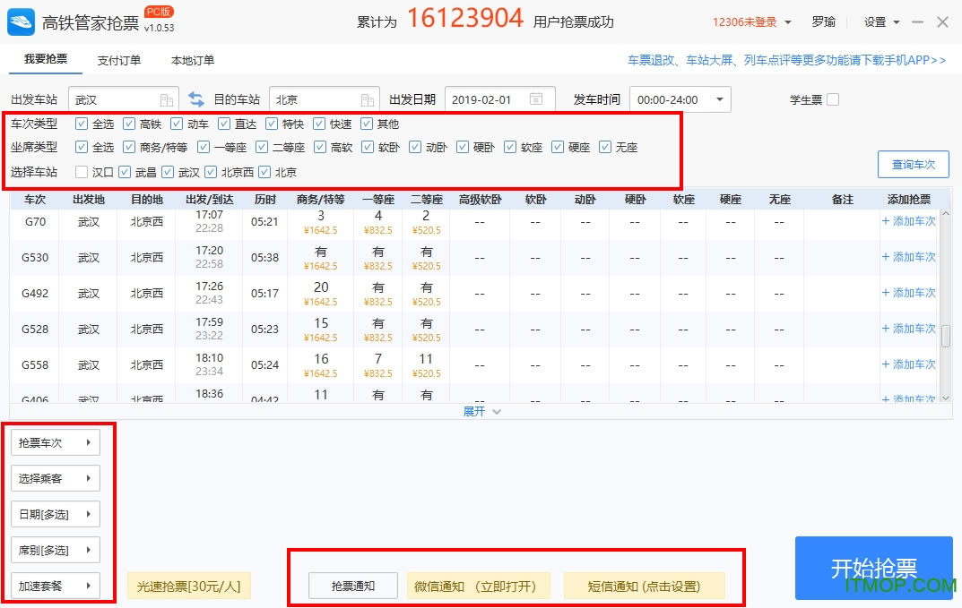Add train G70 via 添加车次
The width and height of the screenshot is (962, 608).
[908, 221]
